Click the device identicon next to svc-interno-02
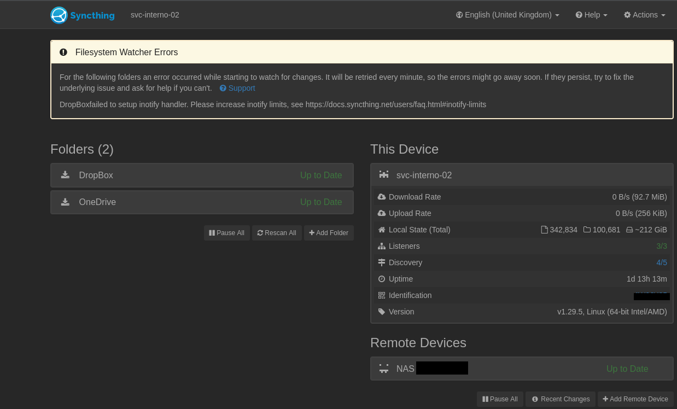Viewport: 677px width, 409px height. click(x=384, y=175)
